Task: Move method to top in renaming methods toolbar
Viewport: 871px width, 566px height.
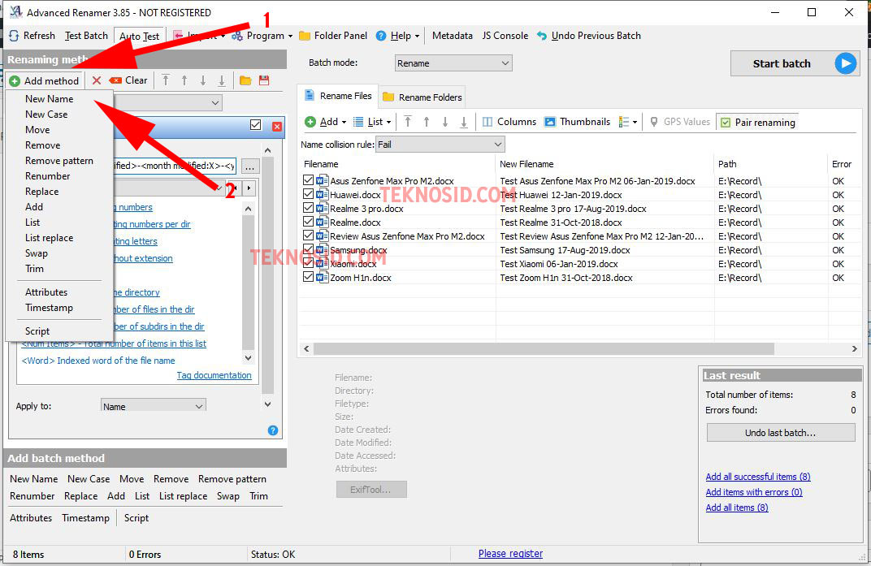Action: coord(166,80)
